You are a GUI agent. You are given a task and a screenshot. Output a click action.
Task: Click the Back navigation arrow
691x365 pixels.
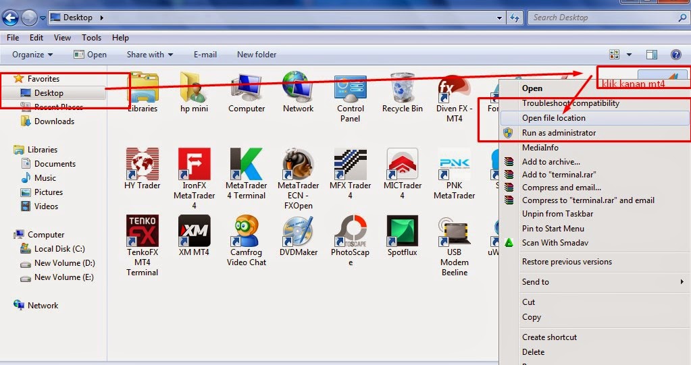pyautogui.click(x=10, y=18)
